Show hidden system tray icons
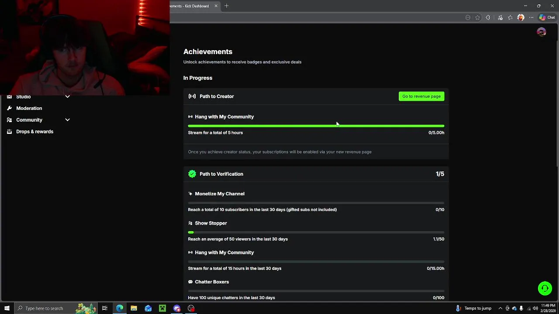This screenshot has width=559, height=314. 500,308
